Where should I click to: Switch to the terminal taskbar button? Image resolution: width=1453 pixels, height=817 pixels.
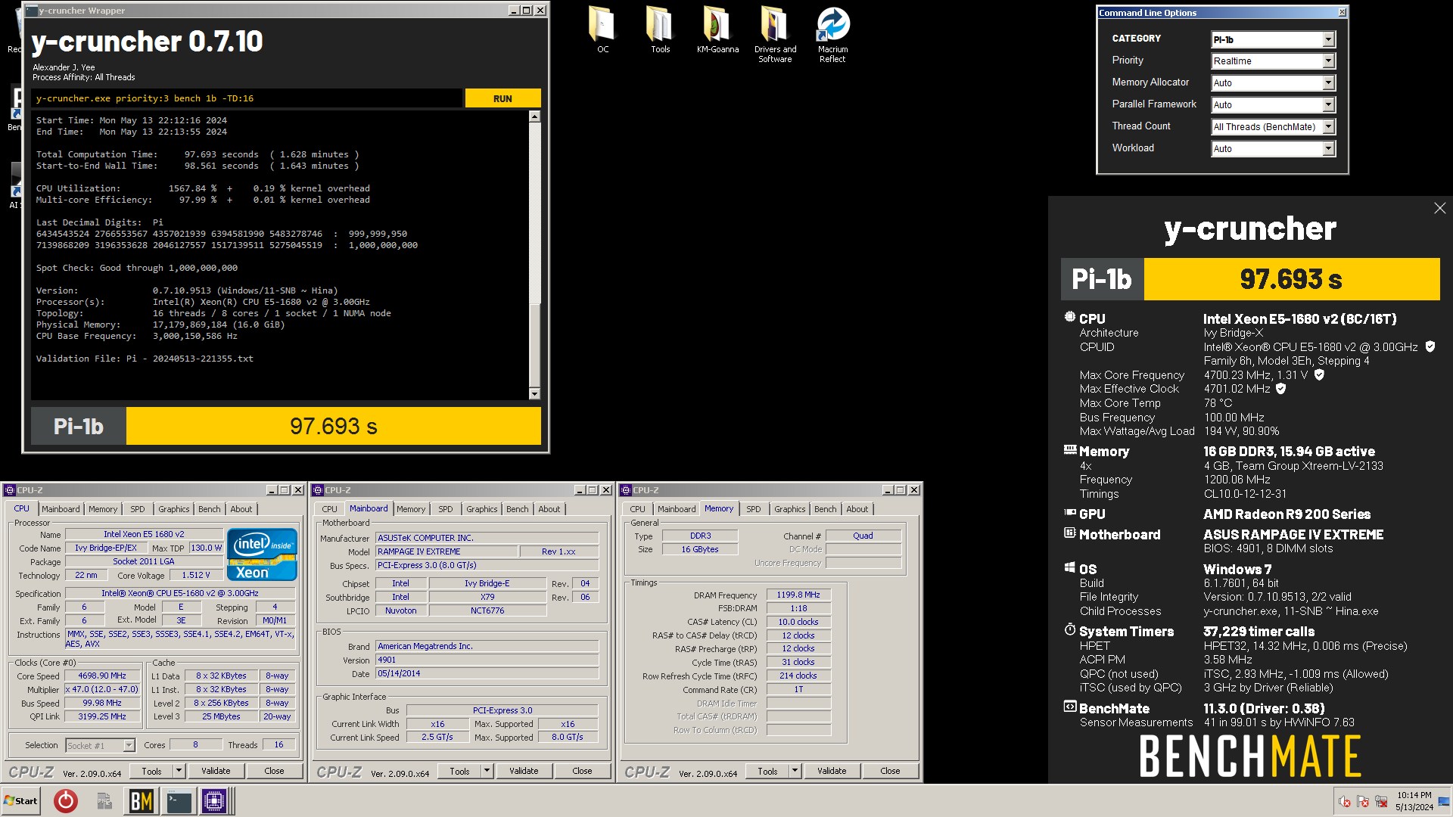coord(179,800)
